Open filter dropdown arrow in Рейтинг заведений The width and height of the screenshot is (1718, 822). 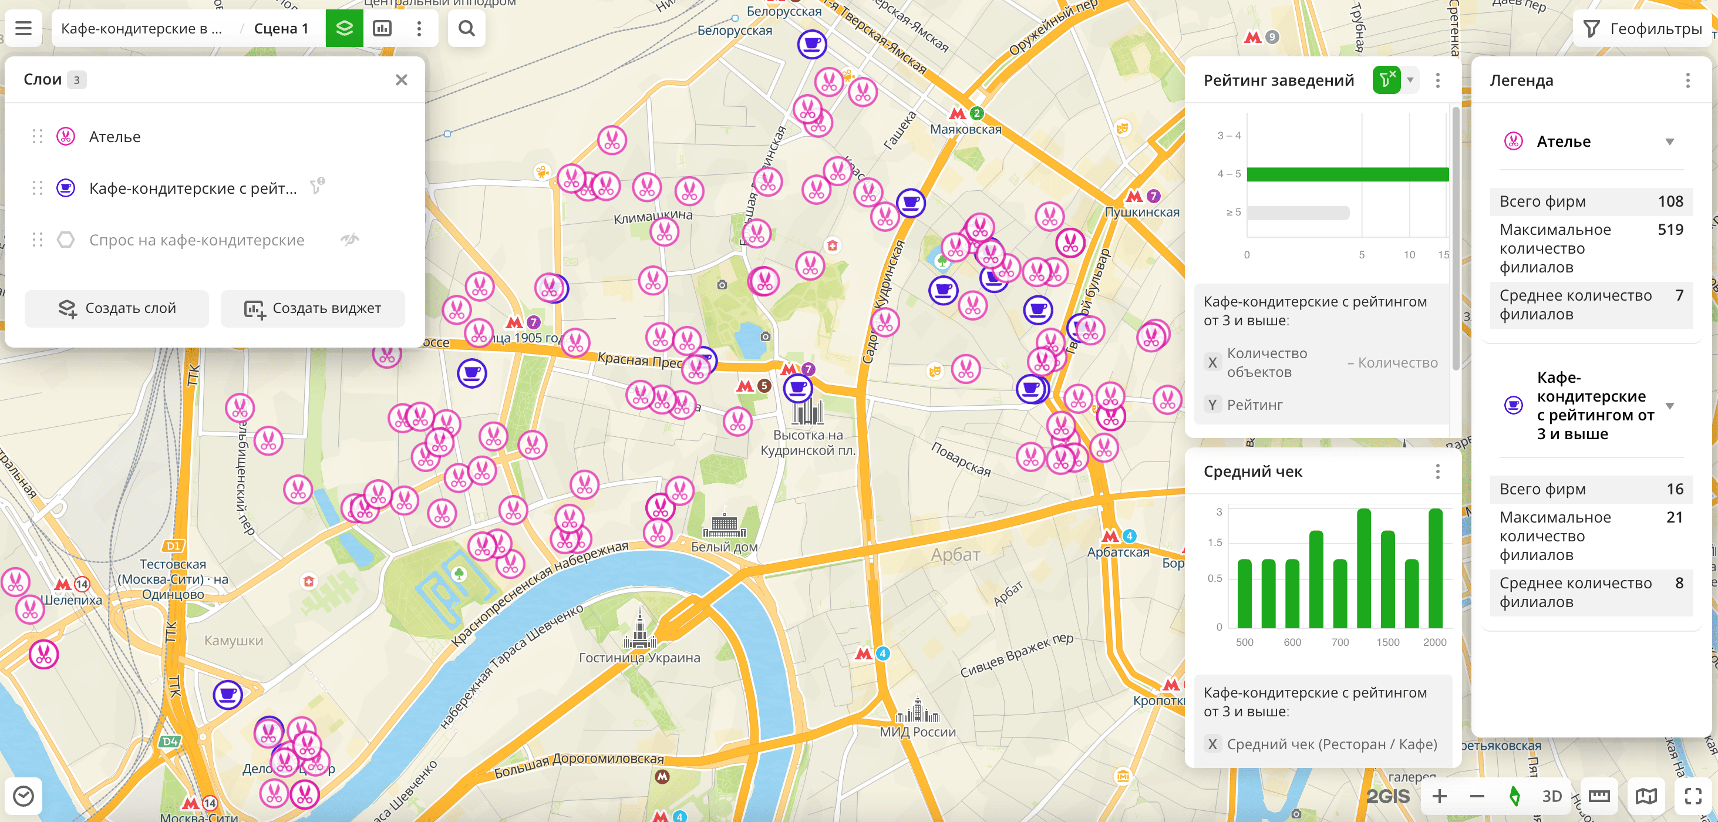click(1410, 80)
